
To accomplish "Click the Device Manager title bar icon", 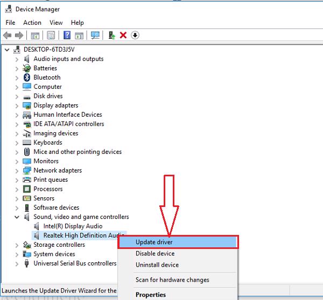I will [x=9, y=9].
